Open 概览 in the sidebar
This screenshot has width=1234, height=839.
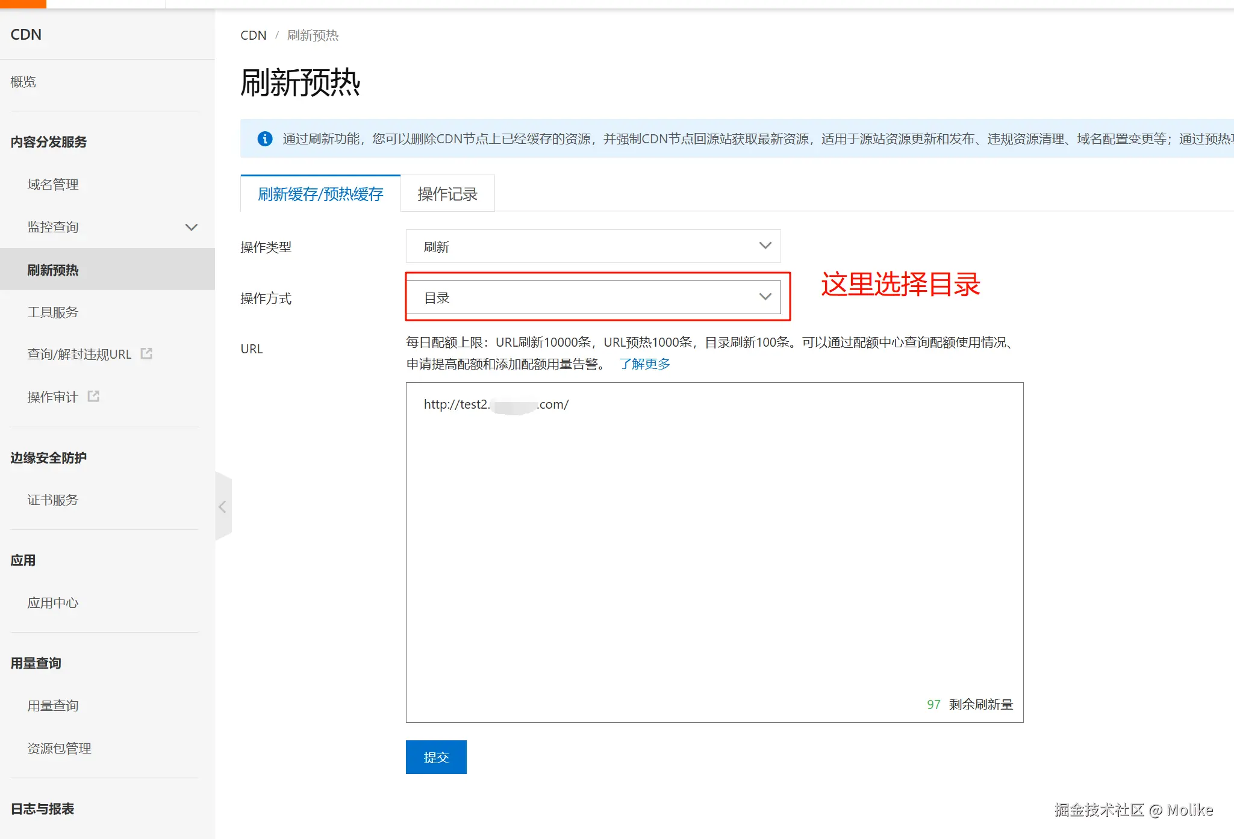coord(23,81)
